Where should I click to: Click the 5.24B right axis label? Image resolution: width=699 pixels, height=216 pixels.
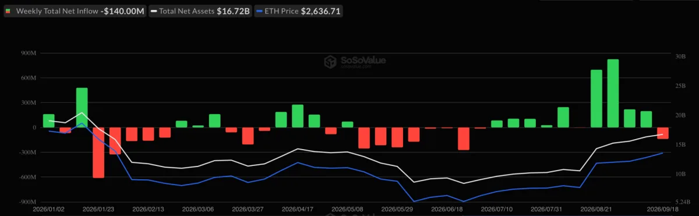[683, 203]
